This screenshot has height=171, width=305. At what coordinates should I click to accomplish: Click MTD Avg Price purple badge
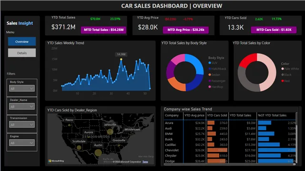point(186,30)
